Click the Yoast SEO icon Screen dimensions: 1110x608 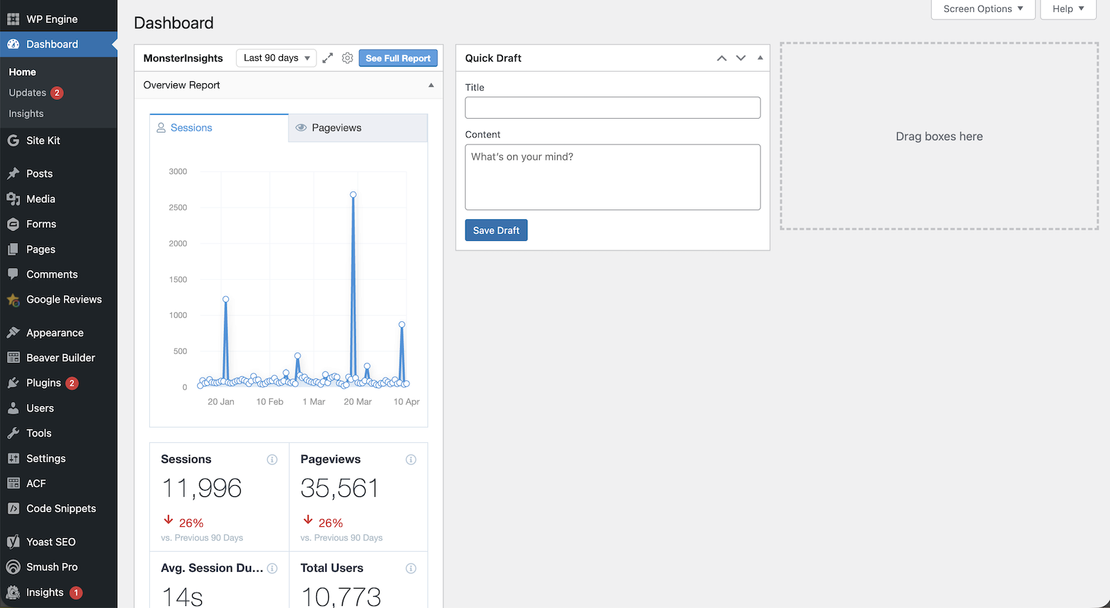click(x=13, y=542)
